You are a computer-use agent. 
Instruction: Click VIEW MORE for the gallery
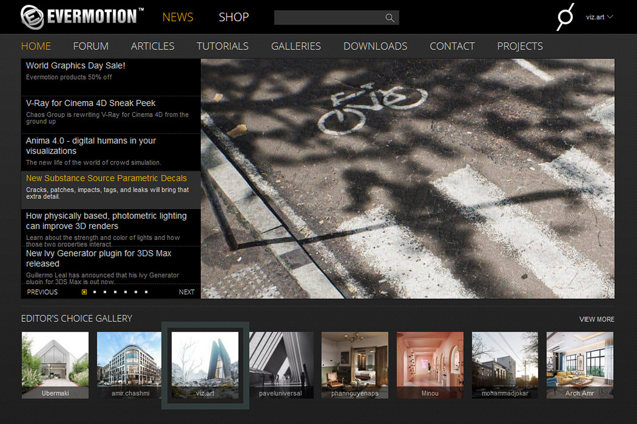click(x=597, y=319)
